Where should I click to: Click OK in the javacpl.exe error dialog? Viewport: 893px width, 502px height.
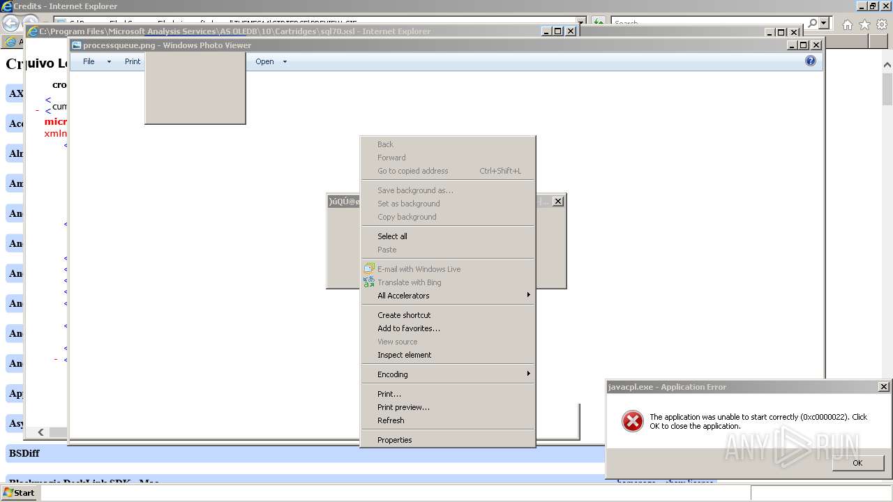857,463
